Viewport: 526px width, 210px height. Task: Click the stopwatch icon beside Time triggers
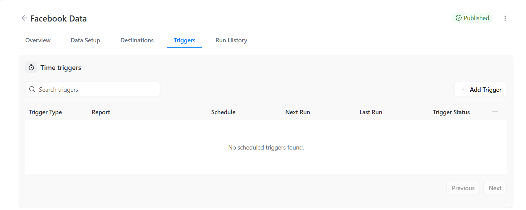point(31,68)
